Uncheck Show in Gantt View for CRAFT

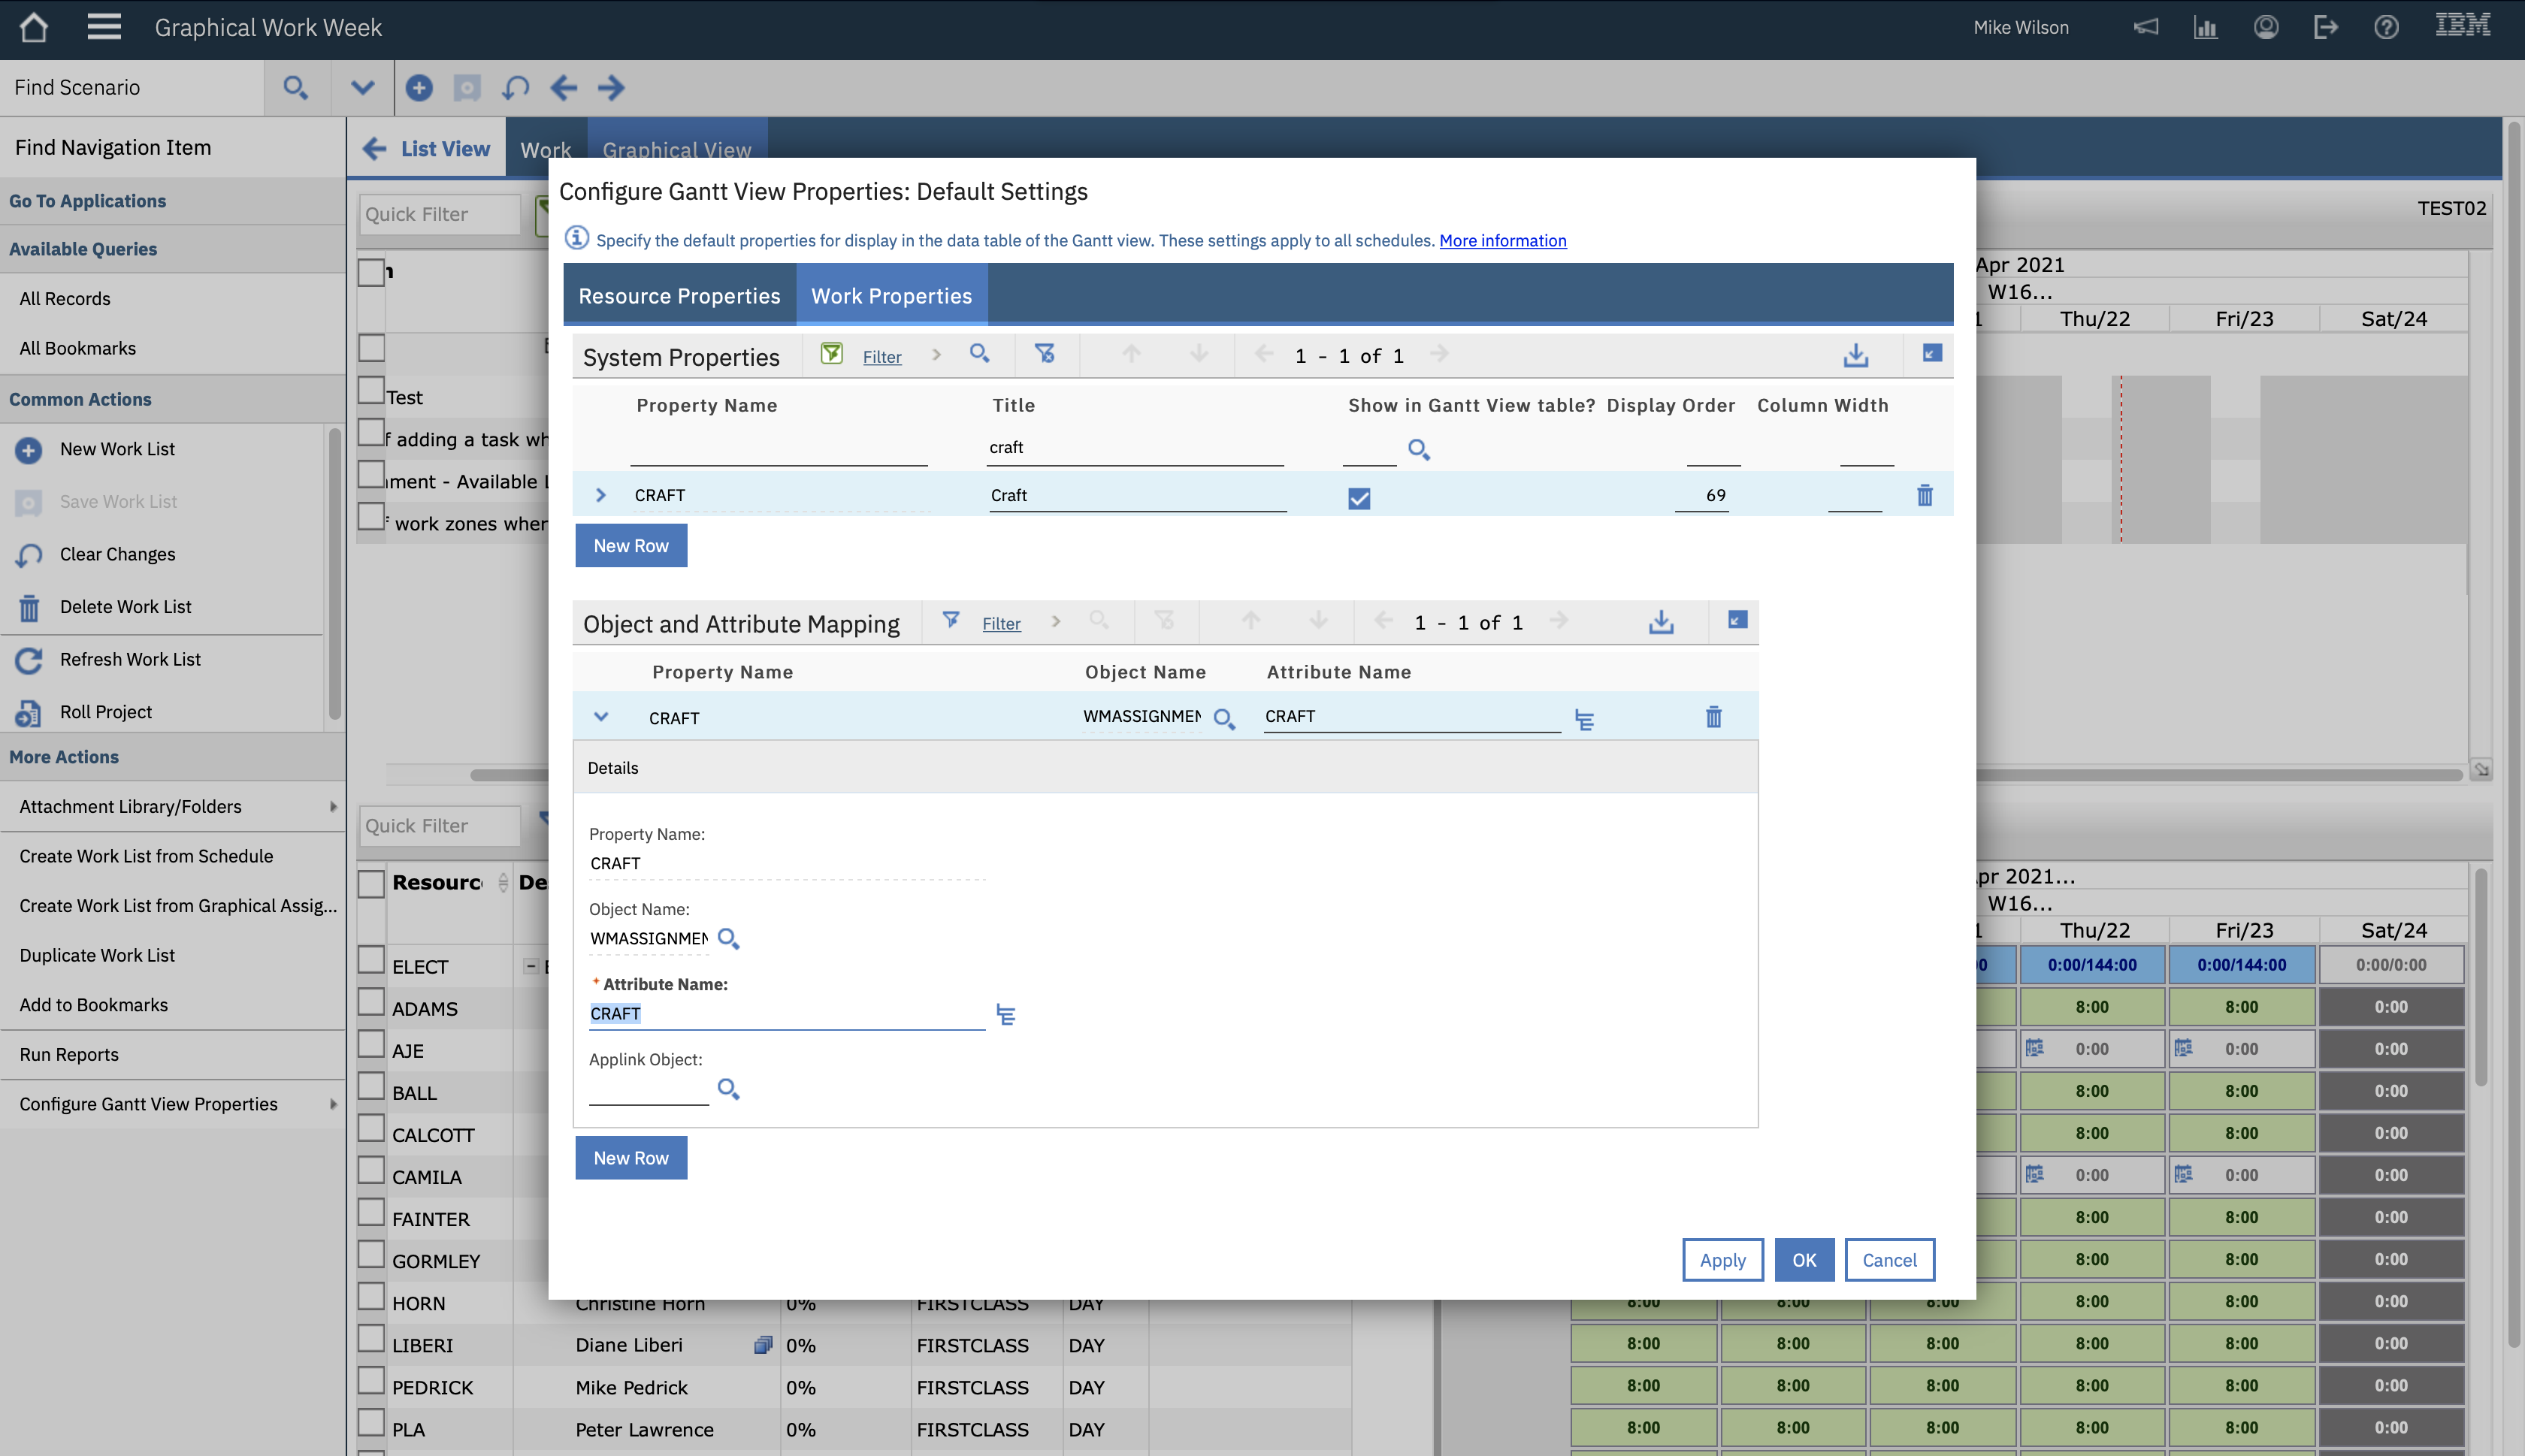pyautogui.click(x=1359, y=497)
